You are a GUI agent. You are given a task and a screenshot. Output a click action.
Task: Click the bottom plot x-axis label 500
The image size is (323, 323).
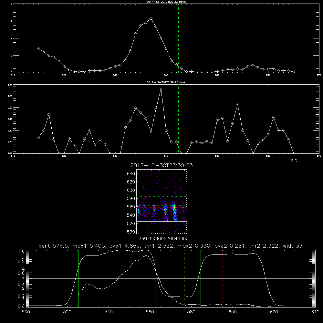(26, 312)
